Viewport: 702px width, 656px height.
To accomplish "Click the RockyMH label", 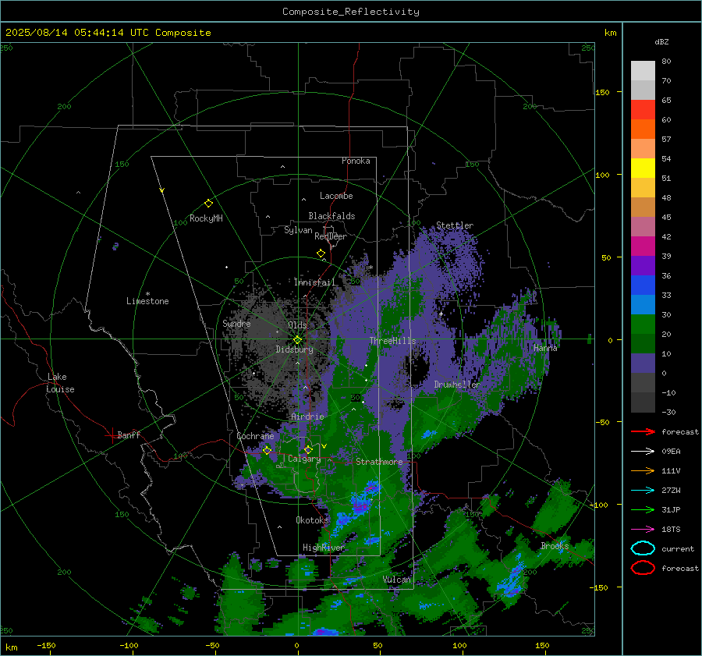I will coord(206,218).
